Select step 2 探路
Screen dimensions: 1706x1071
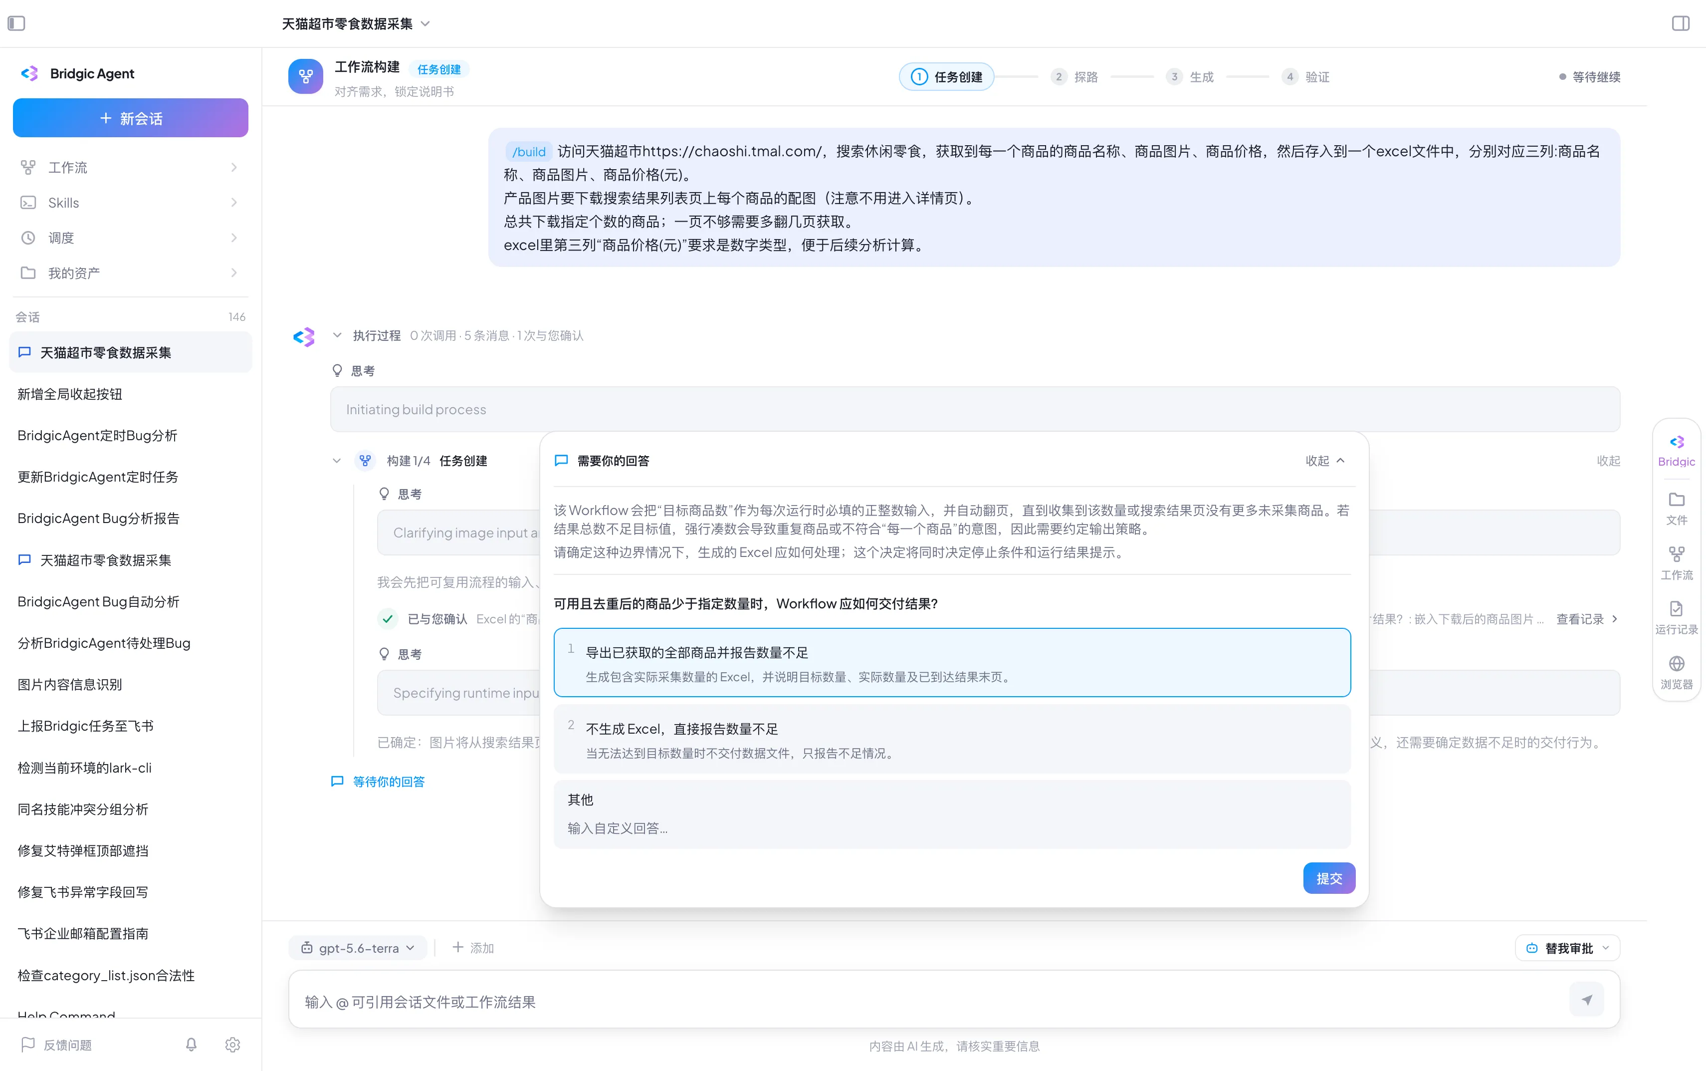[1074, 76]
